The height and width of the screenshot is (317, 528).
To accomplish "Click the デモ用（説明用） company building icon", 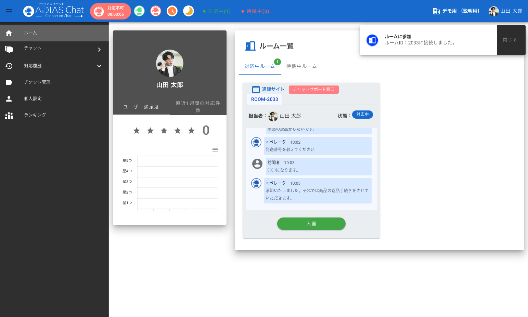I will click(436, 11).
